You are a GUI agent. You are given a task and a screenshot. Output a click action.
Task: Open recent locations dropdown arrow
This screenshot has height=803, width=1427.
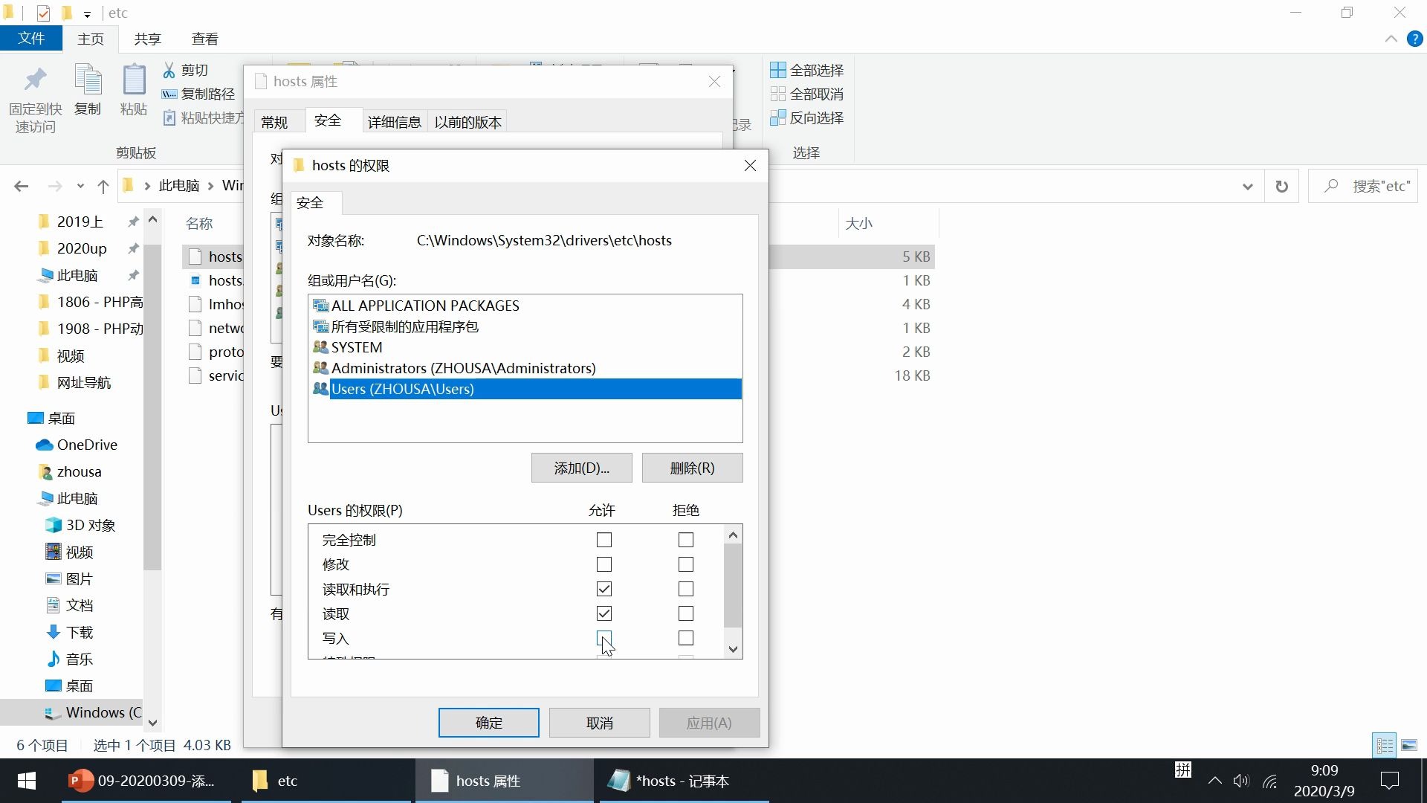point(80,186)
